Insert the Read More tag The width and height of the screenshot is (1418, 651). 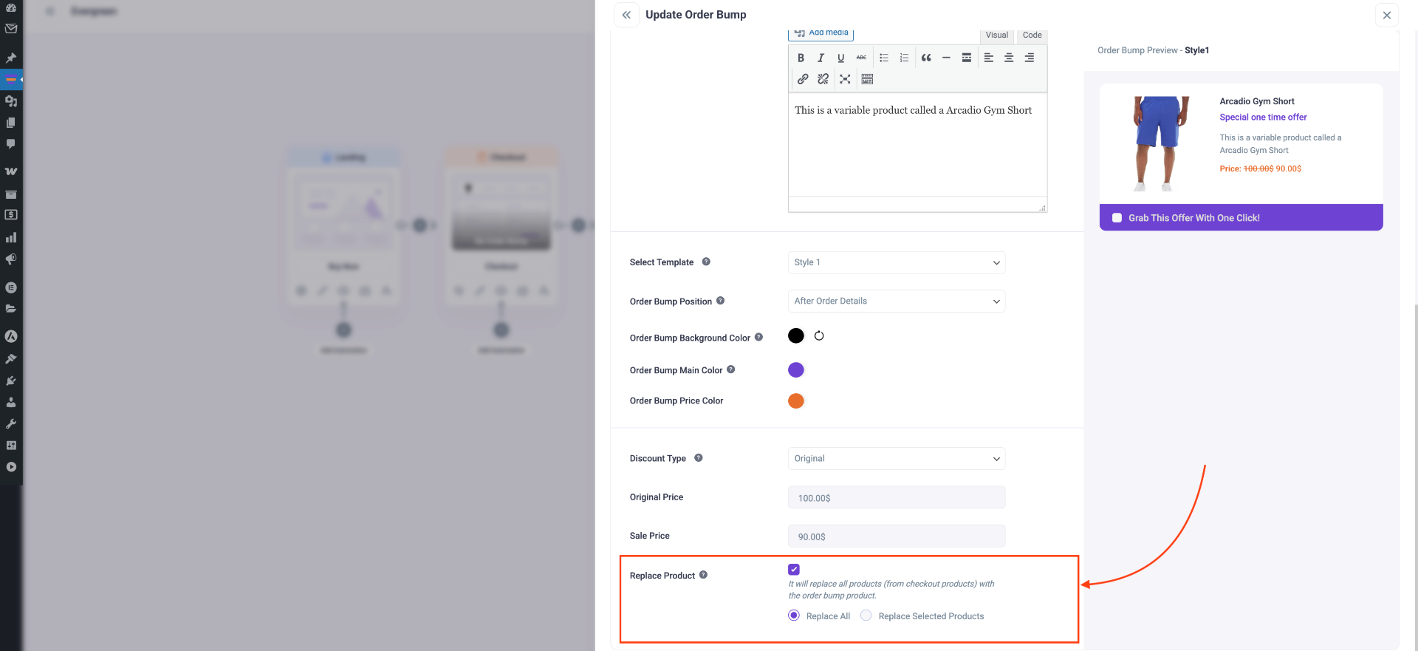pos(967,58)
